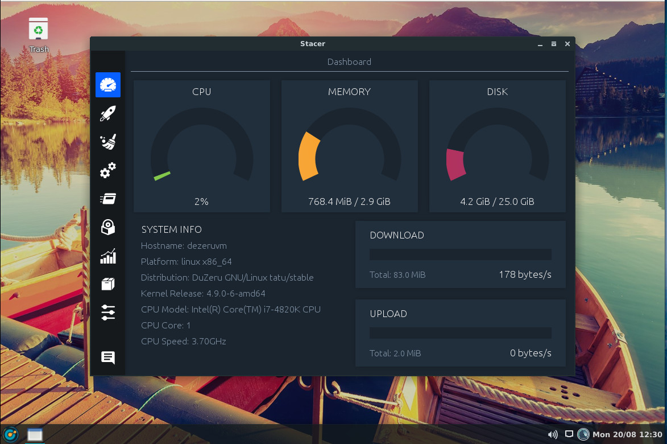Click the clock Mon 20/08 12:30

(627, 434)
